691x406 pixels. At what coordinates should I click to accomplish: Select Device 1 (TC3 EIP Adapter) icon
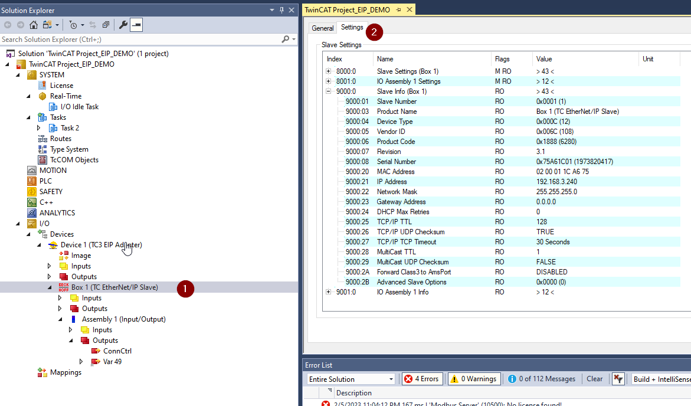(53, 245)
